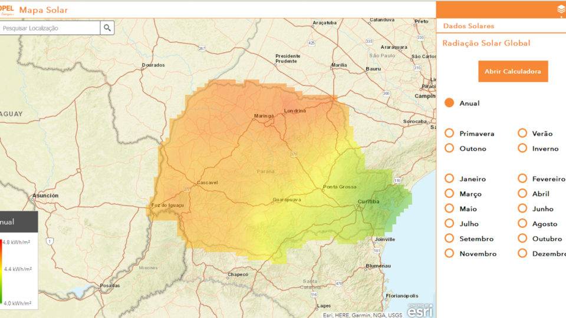Viewport: 566px width, 318px height.
Task: Click the Esri, HERE, Garmin attribution text
Action: (363, 315)
